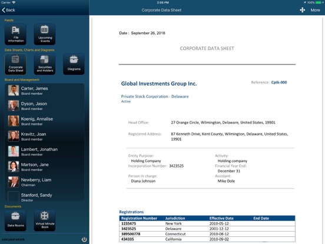Click assistant Mike Dole
Screen dimensions: 325x244
[x=226, y=181]
